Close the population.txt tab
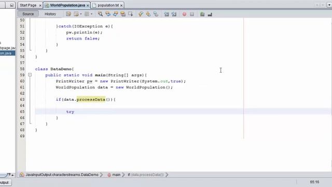Screen dimensions: 332x187 [x=121, y=6]
